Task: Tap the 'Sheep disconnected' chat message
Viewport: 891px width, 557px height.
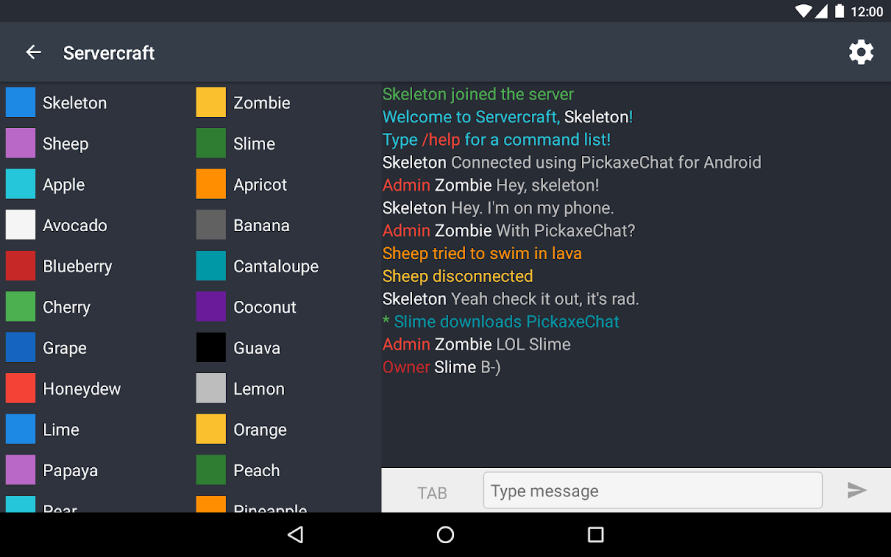Action: [457, 276]
